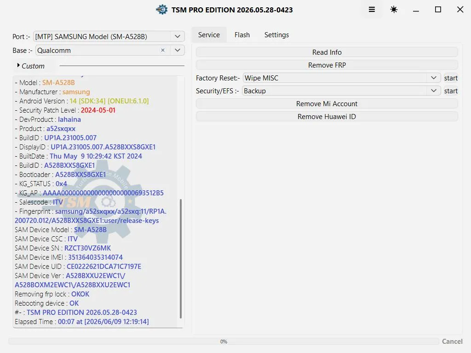This screenshot has height=353, width=471.
Task: Open the hamburger menu icon
Action: (372, 10)
